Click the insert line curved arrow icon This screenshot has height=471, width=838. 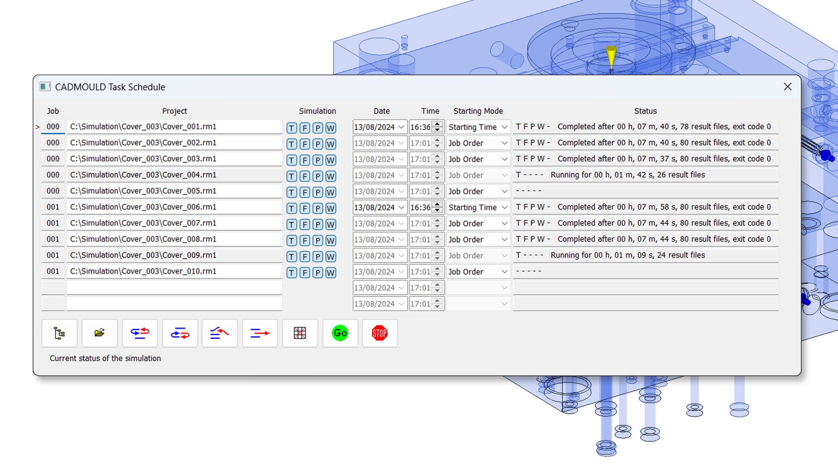point(220,333)
